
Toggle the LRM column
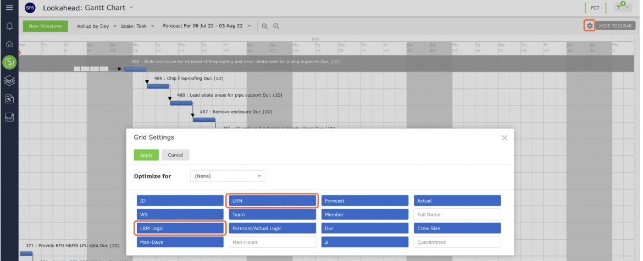[272, 201]
